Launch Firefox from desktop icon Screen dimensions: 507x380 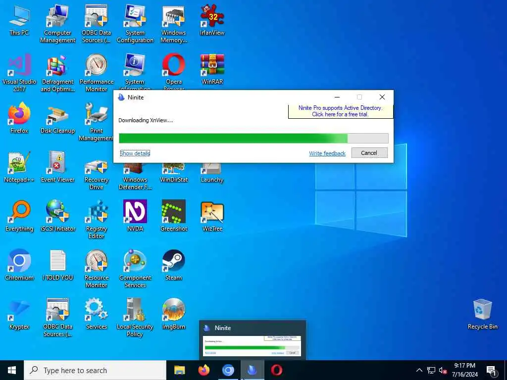pos(19,118)
